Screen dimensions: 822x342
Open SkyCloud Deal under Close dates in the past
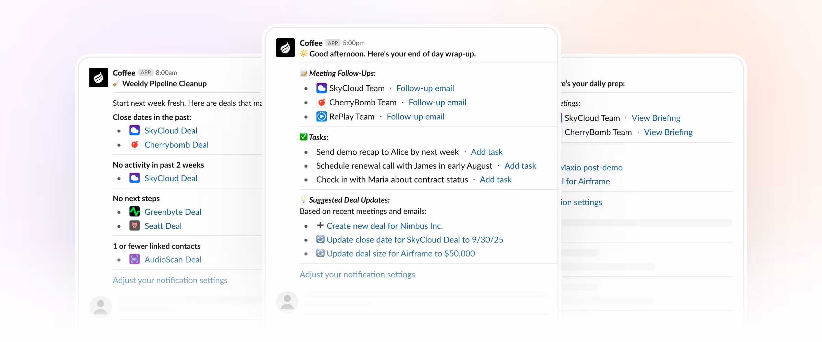(171, 131)
